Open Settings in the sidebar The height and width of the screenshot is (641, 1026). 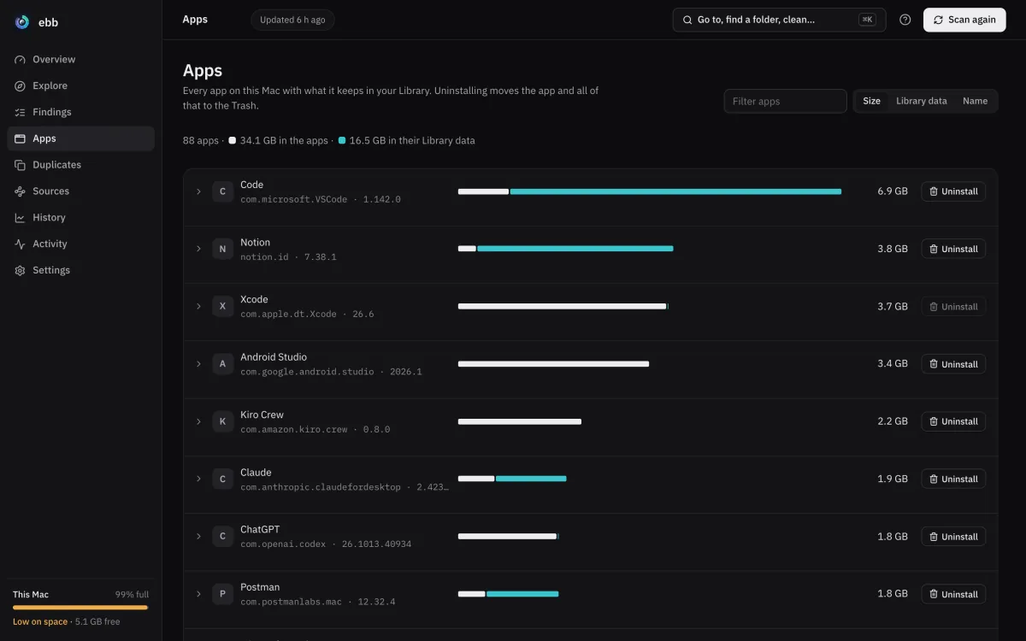tap(80, 270)
